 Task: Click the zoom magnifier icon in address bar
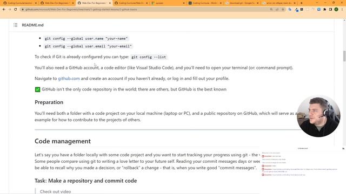271,10
